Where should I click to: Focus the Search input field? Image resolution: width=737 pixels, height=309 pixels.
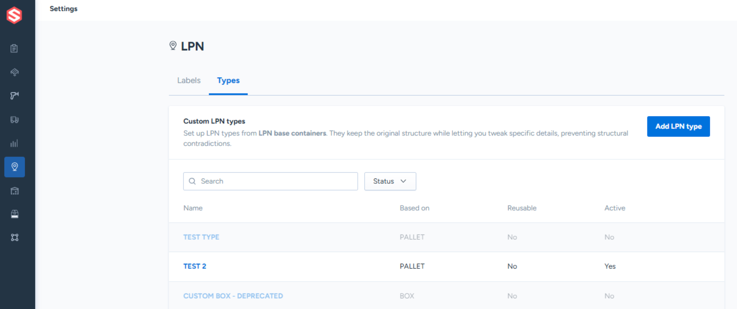(271, 181)
